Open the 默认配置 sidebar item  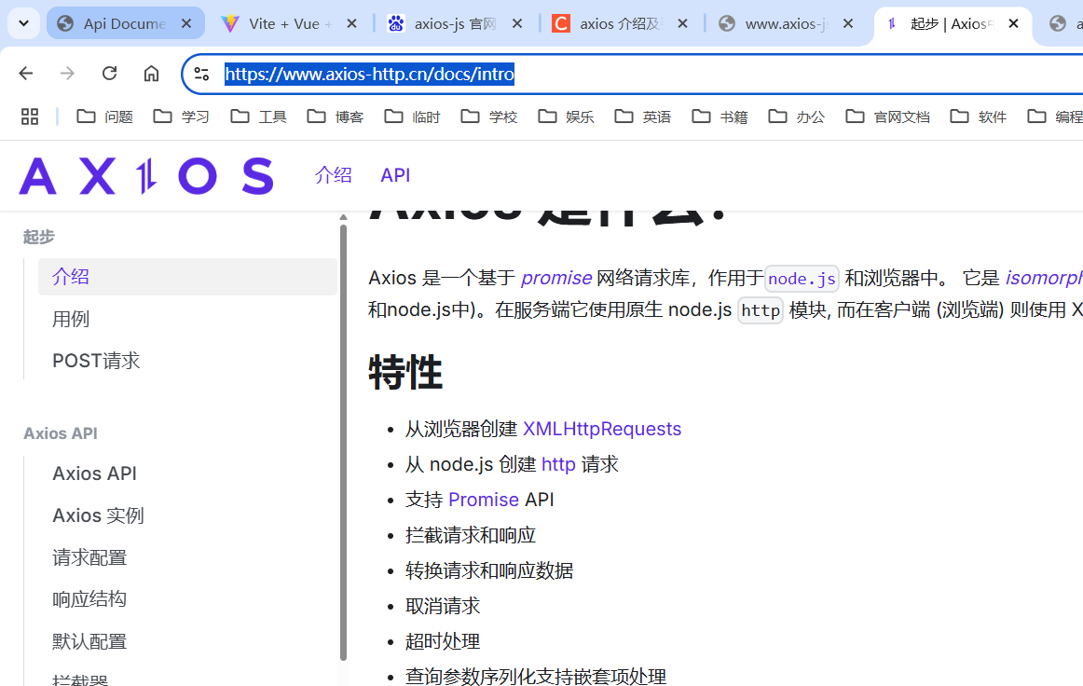(89, 642)
